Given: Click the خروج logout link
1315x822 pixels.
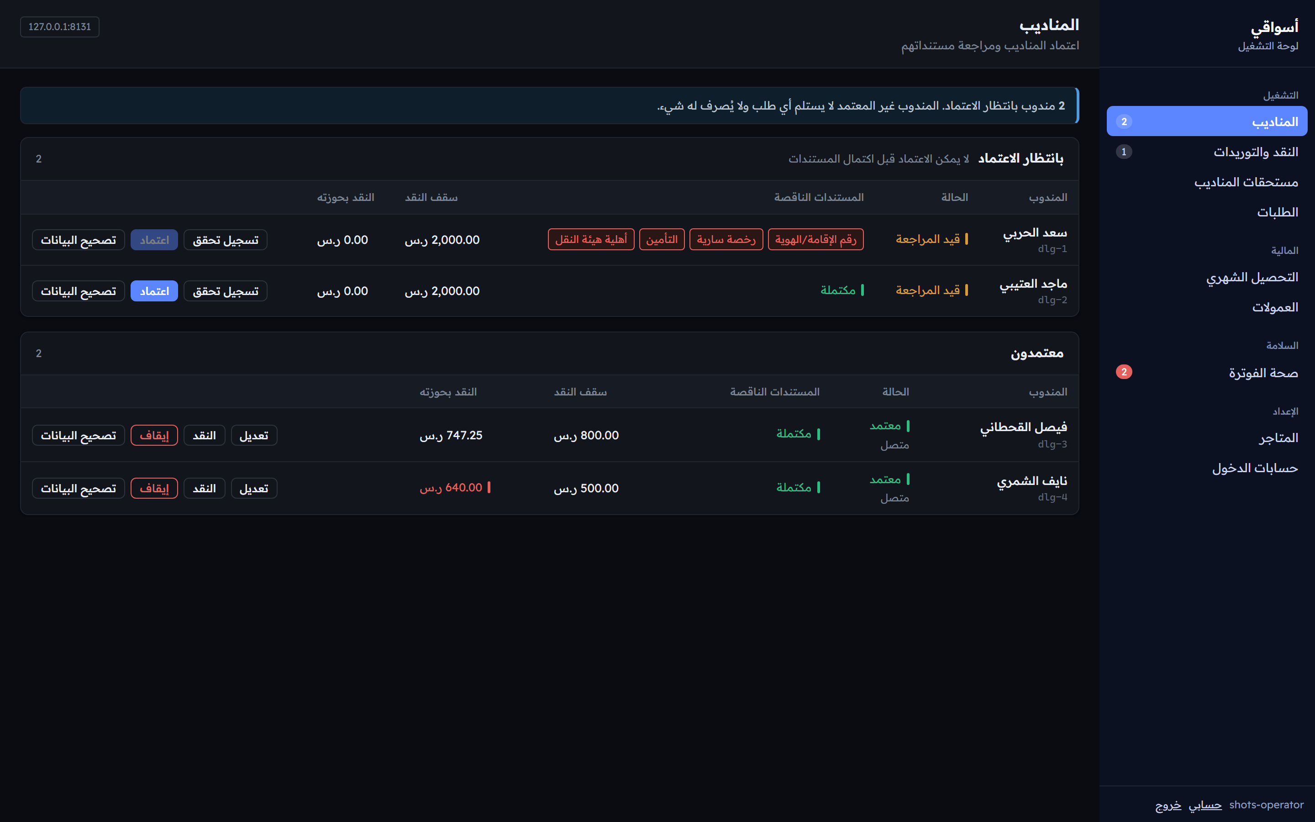Looking at the screenshot, I should (x=1168, y=805).
